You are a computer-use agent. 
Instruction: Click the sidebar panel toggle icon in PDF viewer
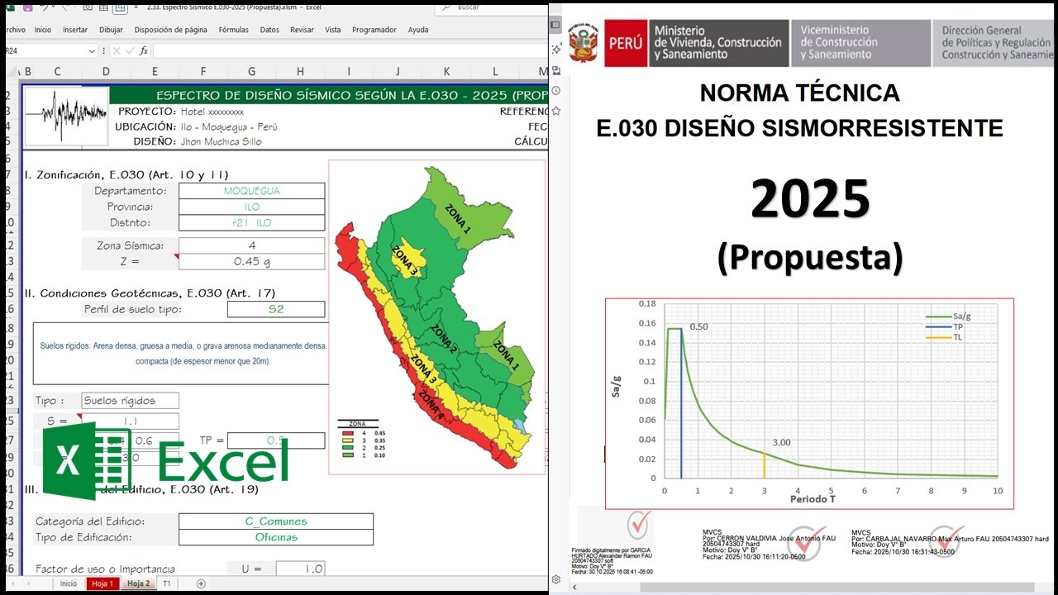click(556, 25)
